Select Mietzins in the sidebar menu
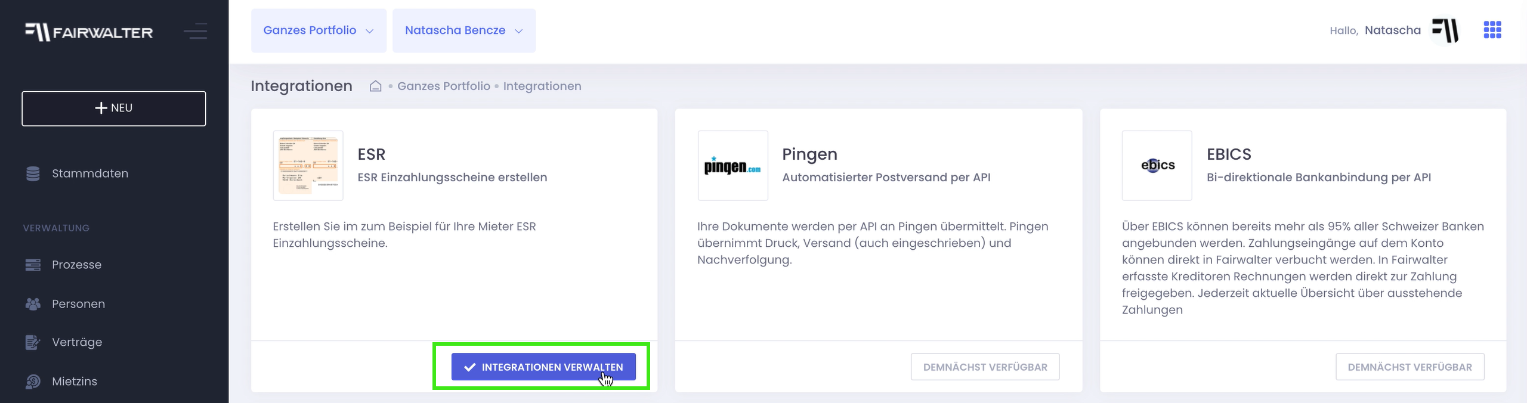 pyautogui.click(x=75, y=382)
